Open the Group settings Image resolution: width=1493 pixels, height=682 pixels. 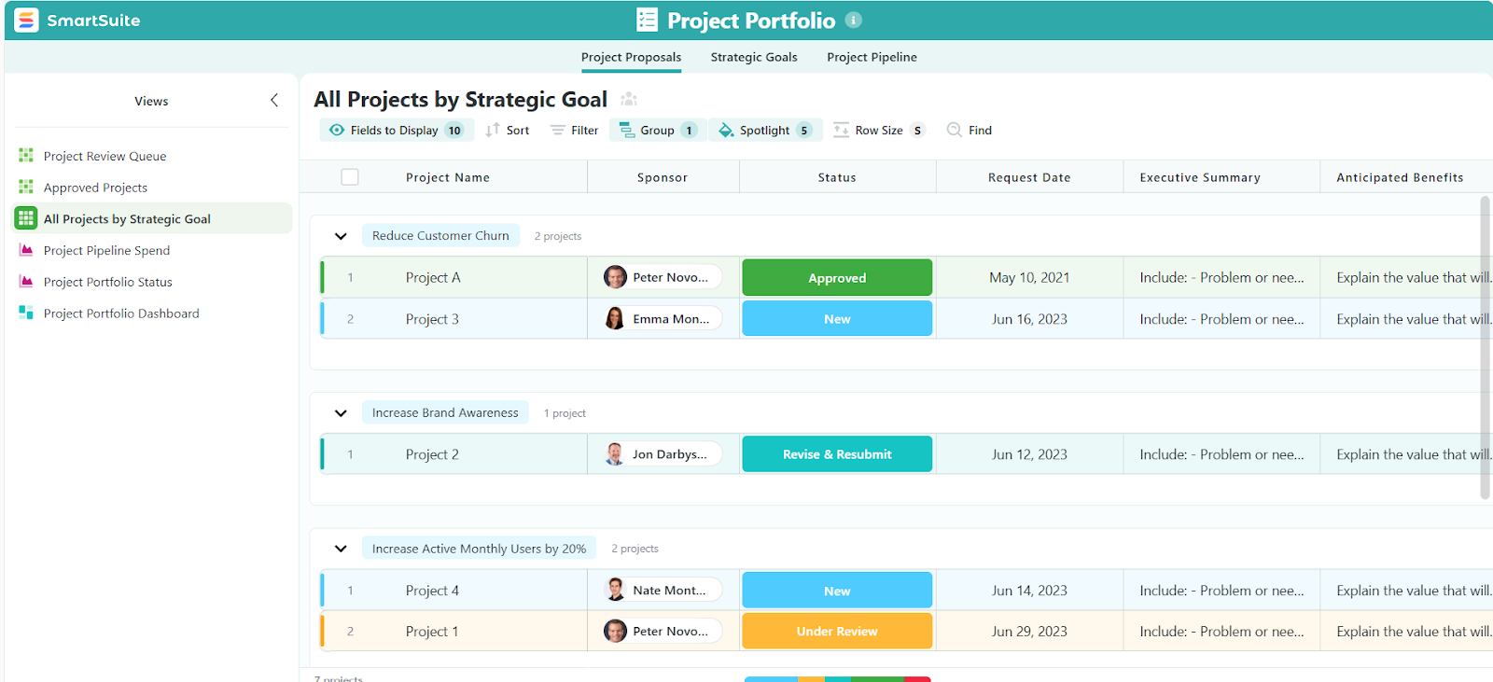tap(658, 130)
